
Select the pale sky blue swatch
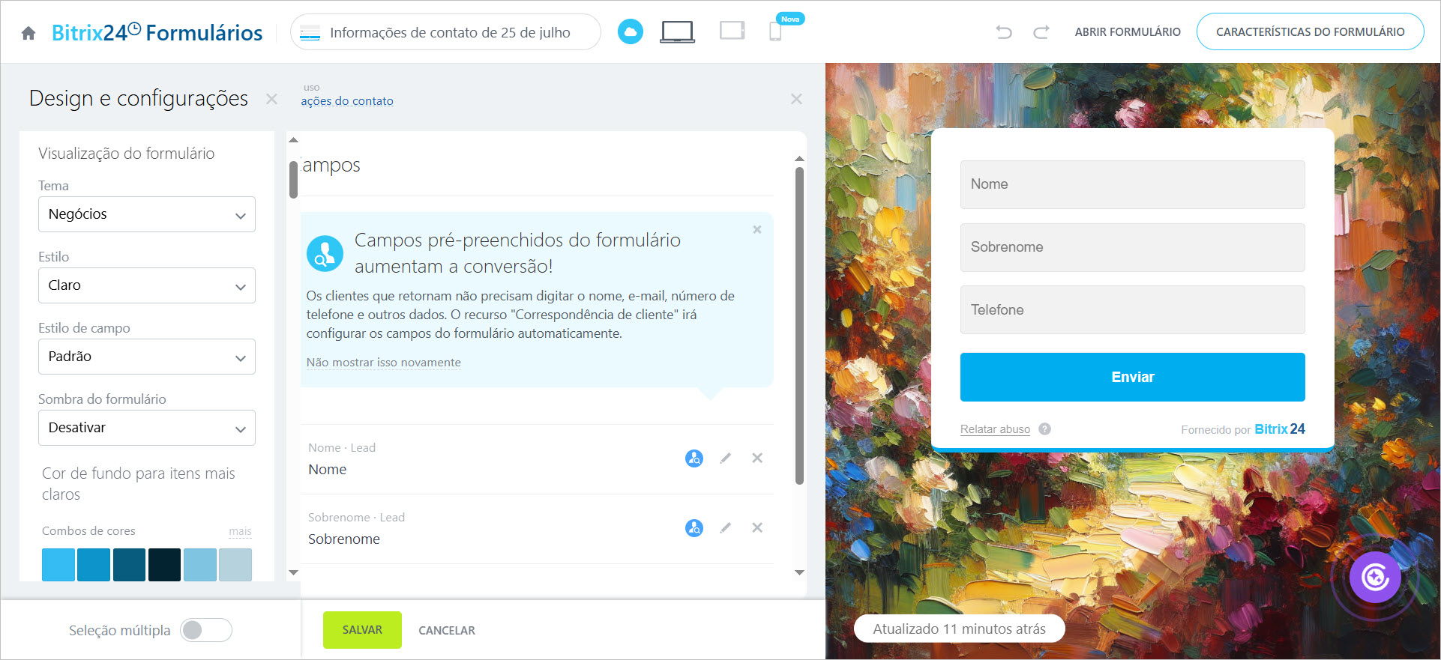tap(200, 565)
